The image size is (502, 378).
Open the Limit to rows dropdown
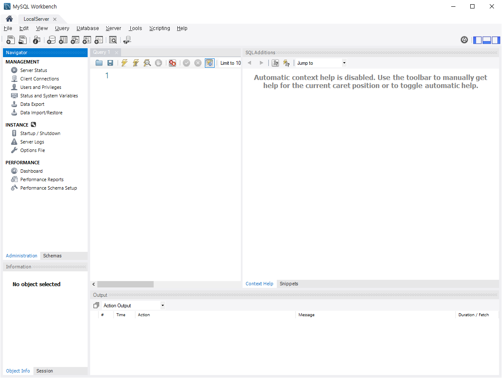231,63
